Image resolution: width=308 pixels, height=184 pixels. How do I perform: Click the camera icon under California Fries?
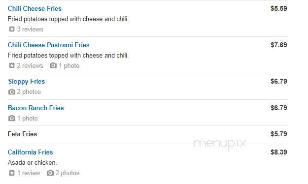[50, 173]
